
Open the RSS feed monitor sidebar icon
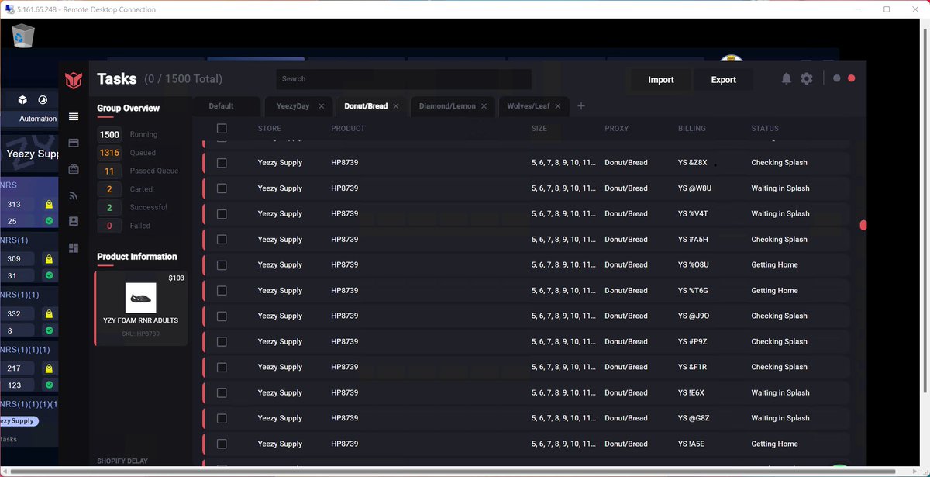[x=74, y=195]
